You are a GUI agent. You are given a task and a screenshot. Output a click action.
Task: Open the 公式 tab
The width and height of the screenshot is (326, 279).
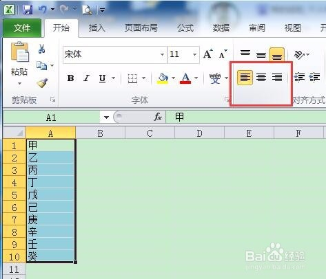(x=185, y=28)
